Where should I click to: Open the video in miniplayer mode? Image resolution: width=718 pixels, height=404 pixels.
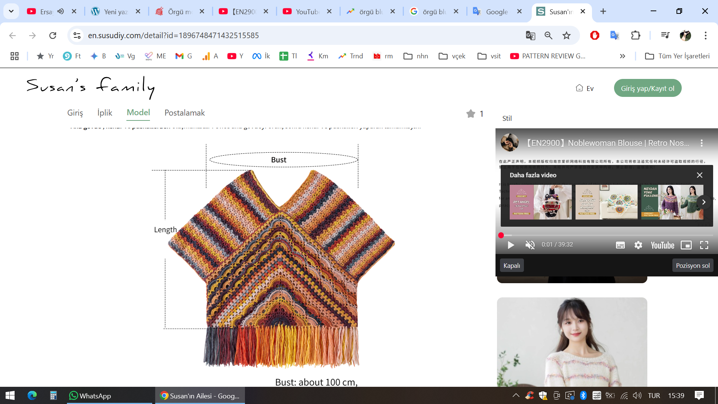point(686,245)
